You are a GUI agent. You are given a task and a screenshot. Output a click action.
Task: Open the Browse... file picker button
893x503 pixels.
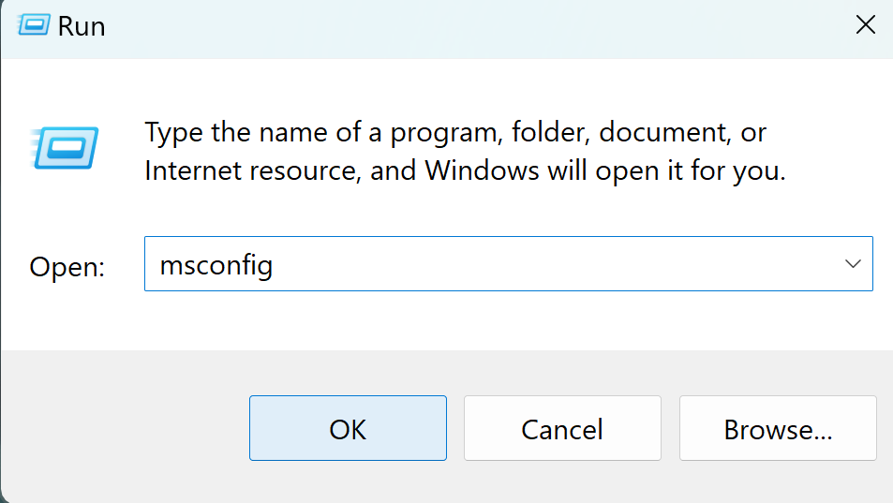click(x=777, y=429)
